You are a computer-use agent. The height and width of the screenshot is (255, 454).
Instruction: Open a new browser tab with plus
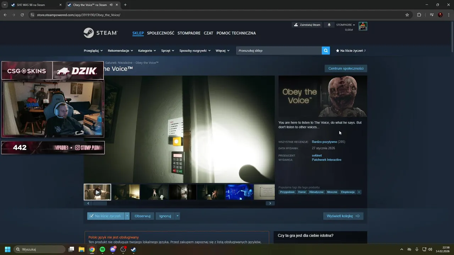125,5
